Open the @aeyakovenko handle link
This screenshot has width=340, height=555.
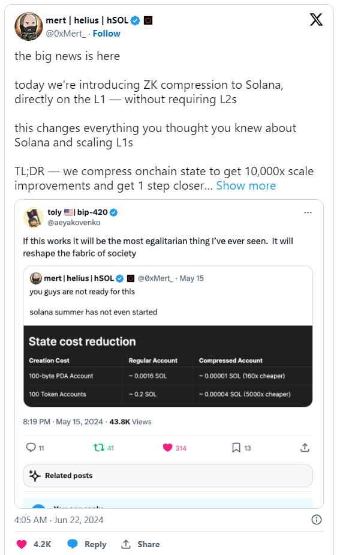[x=74, y=223]
